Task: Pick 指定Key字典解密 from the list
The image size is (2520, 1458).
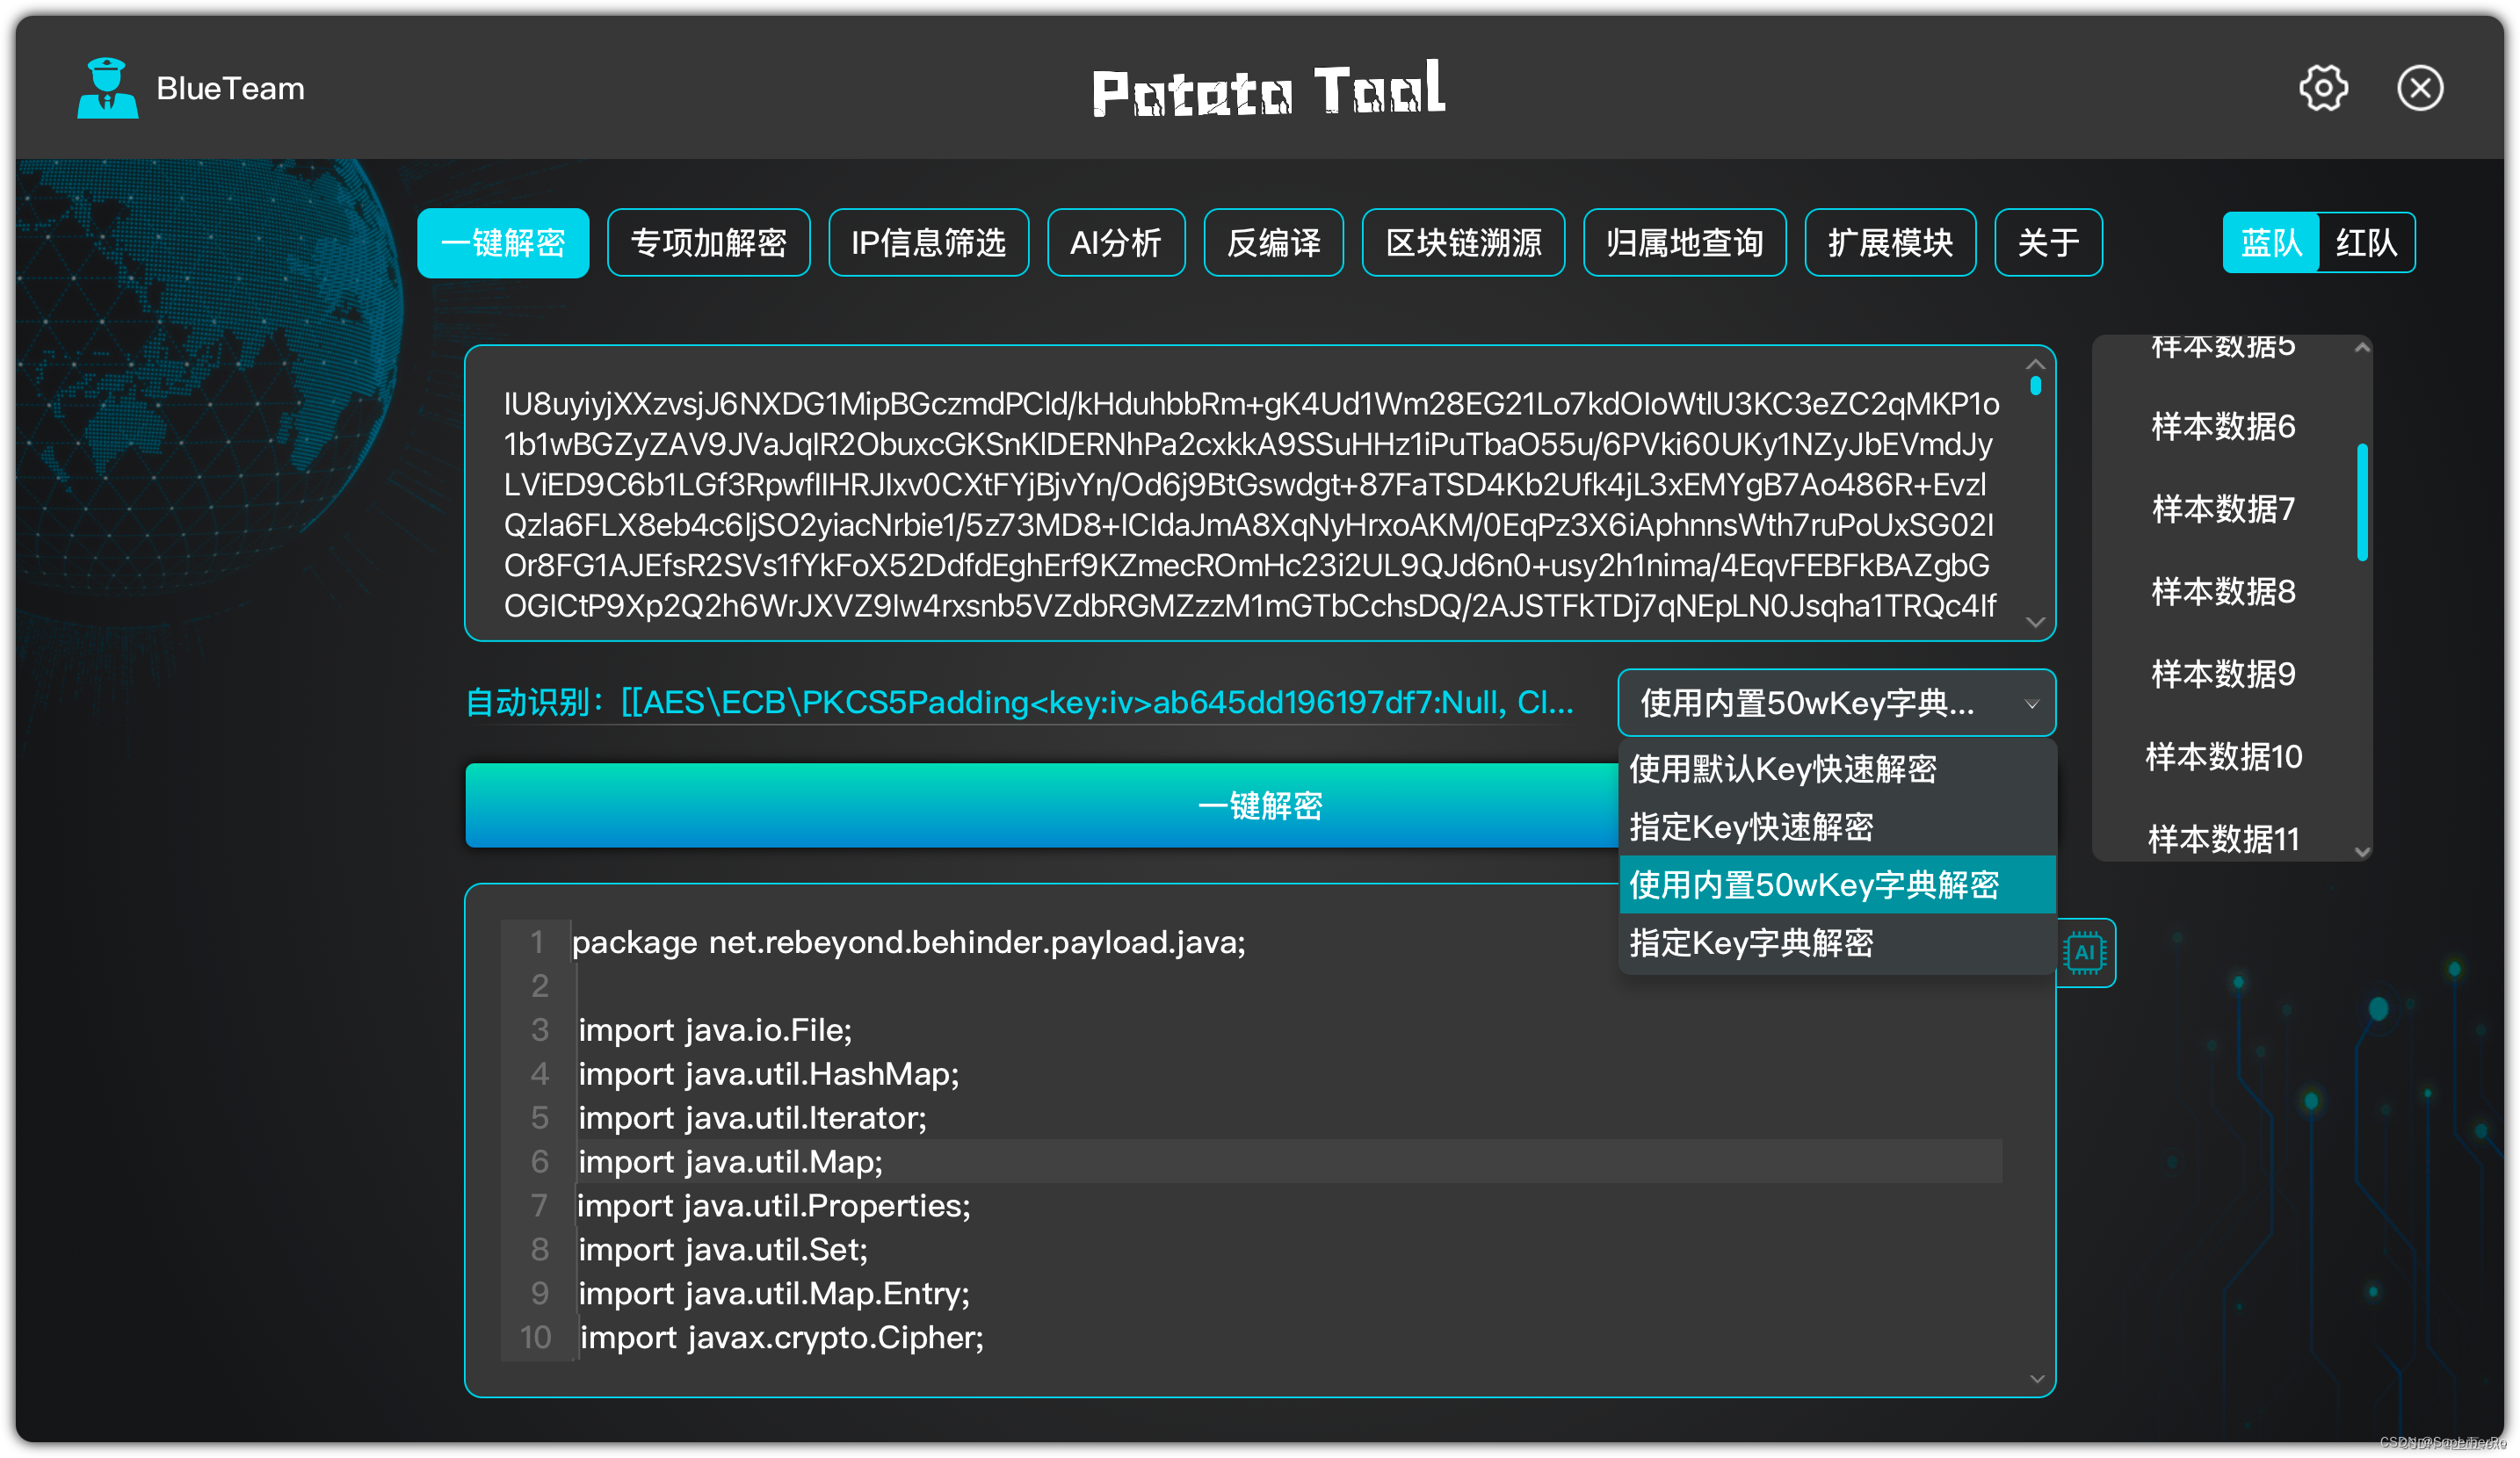Action: [x=1750, y=943]
